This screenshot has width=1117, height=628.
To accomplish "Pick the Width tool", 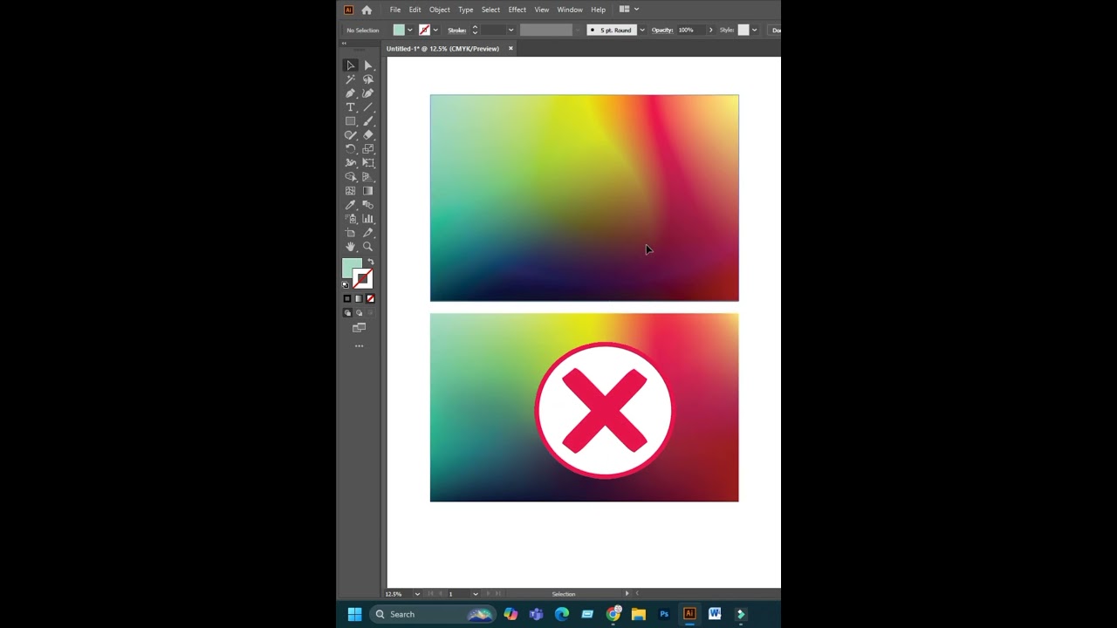I will [351, 163].
